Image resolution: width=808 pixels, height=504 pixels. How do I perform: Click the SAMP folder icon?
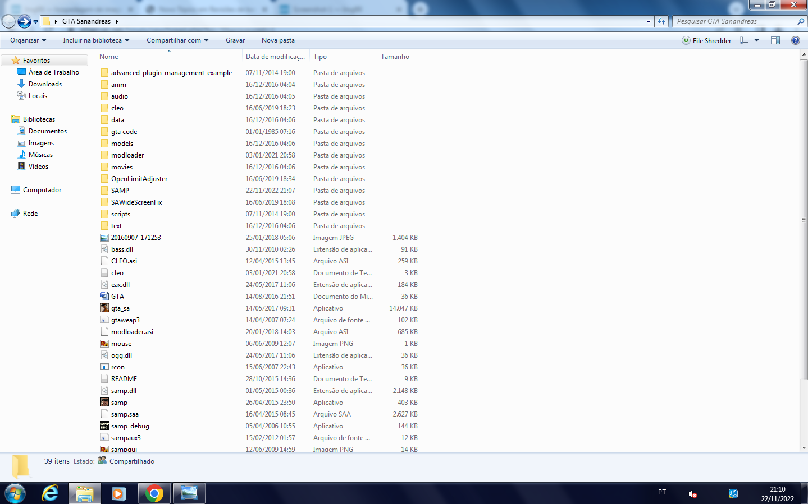[104, 191]
